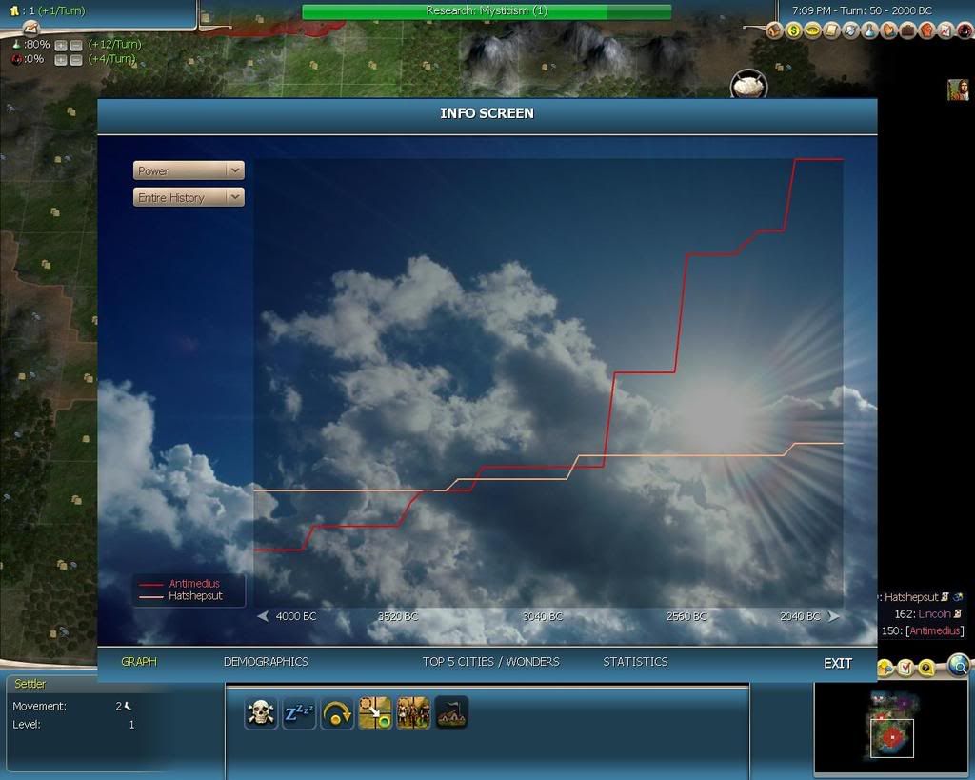Open the Info Screen chart icon
975x780 pixels.
(945, 30)
